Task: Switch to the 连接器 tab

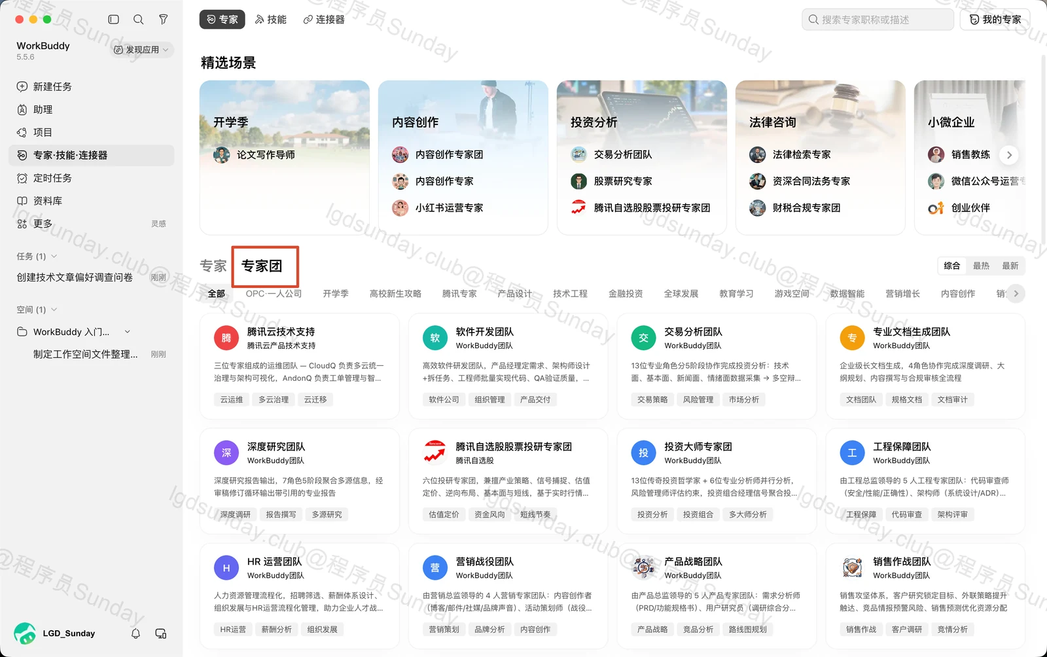Action: click(x=324, y=20)
